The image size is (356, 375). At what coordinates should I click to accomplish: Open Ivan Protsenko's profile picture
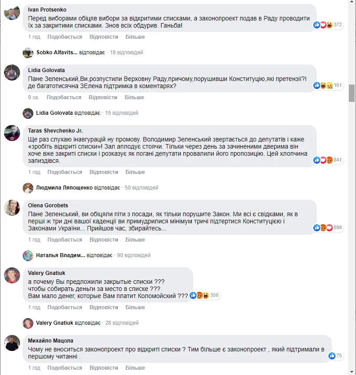point(12,13)
